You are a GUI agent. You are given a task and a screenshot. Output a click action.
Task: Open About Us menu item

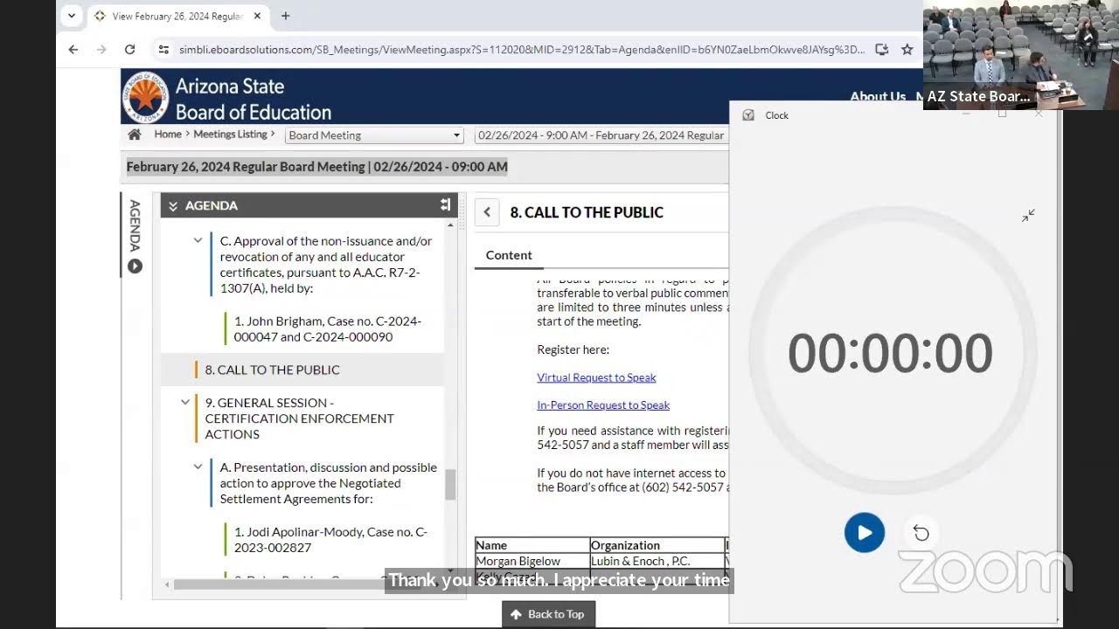[x=878, y=97]
